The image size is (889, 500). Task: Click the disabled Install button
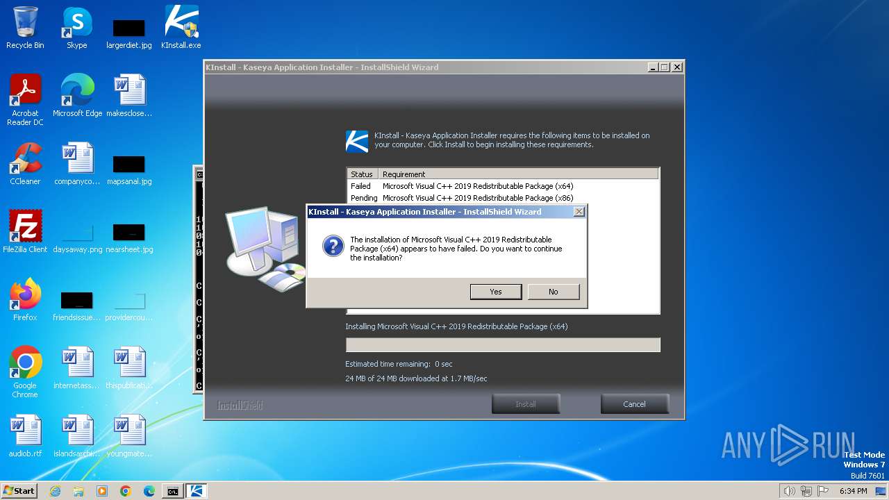click(x=525, y=404)
